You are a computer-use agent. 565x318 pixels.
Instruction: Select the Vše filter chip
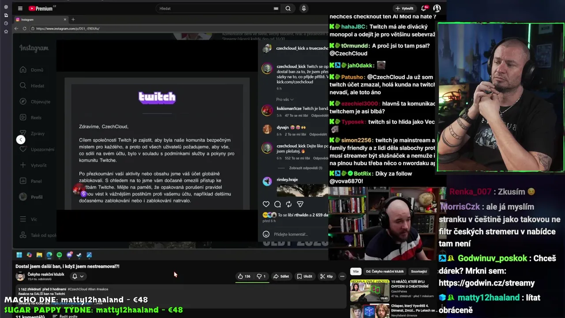(356, 271)
